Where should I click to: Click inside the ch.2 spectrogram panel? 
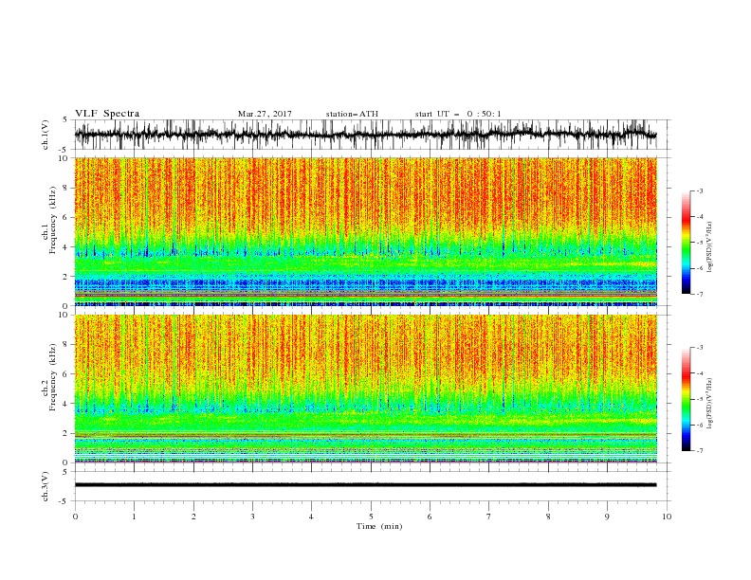tap(366, 389)
